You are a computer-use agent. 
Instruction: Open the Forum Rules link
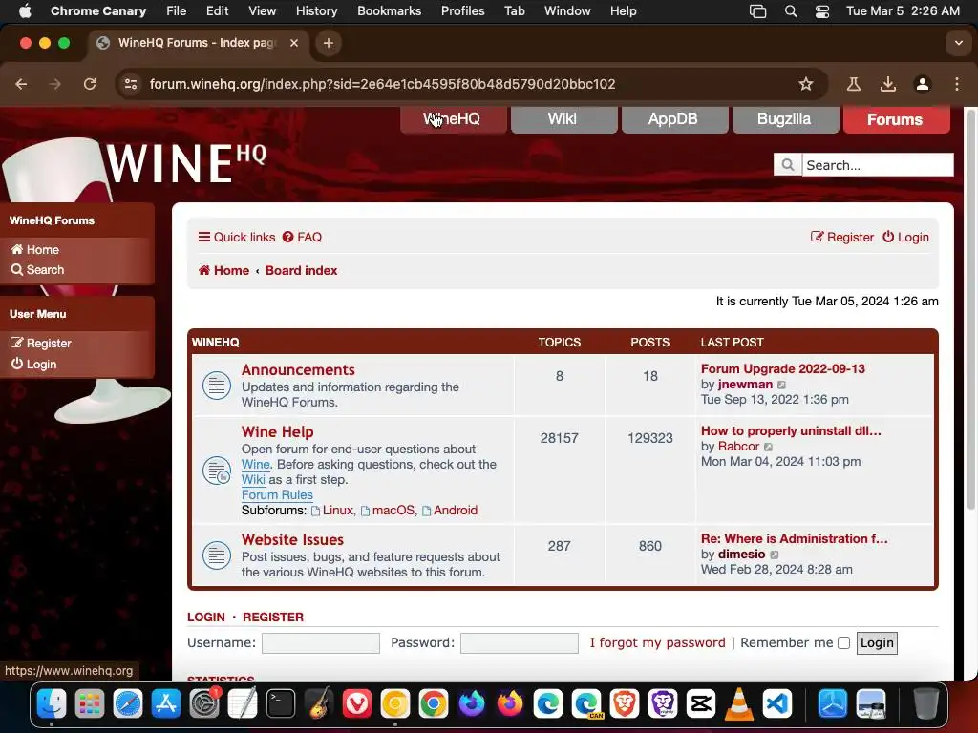click(x=277, y=495)
